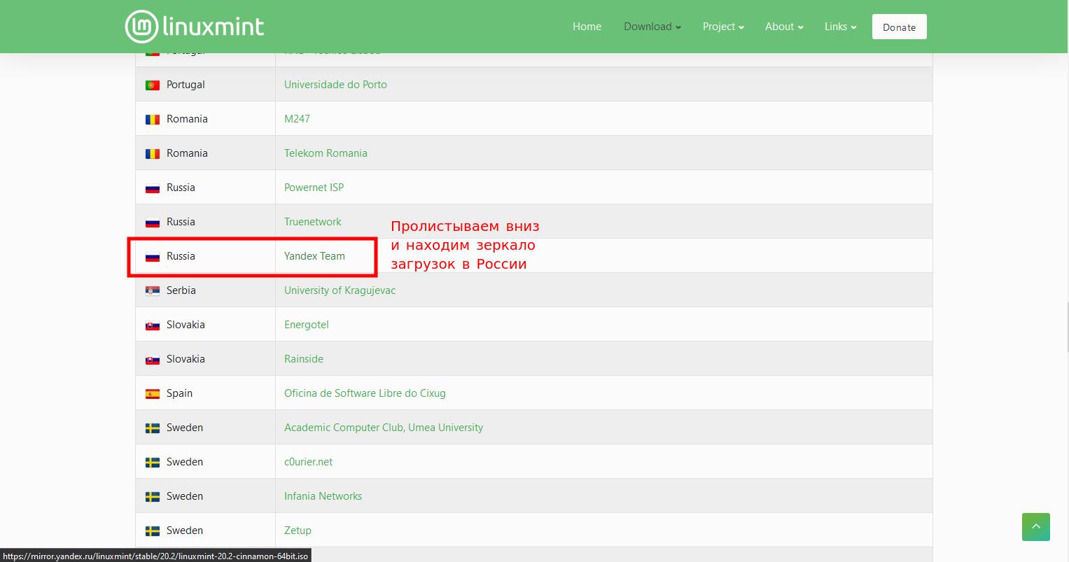The width and height of the screenshot is (1069, 562).
Task: Click the Serbia flag icon
Action: [x=152, y=290]
